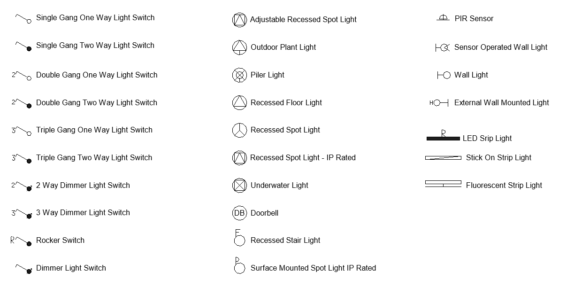Click the Single Gang One Way switch symbol
Screen dimensions: 582x303
23,19
